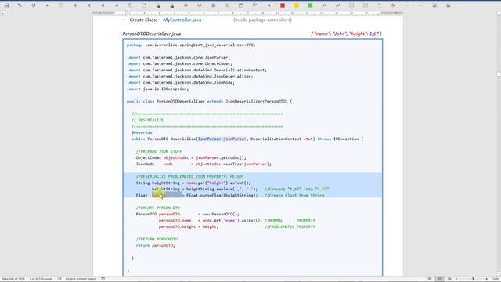
Task: Click the PersonDTODeserializer.java heading
Action: (151, 34)
